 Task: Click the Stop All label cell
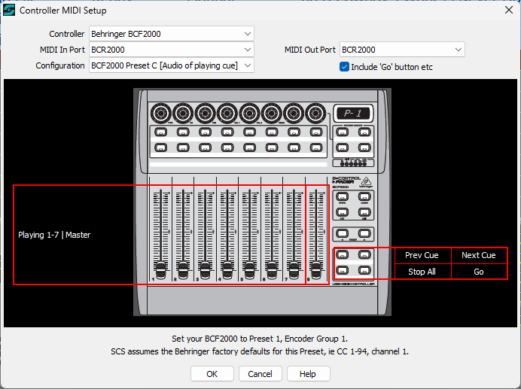click(422, 272)
